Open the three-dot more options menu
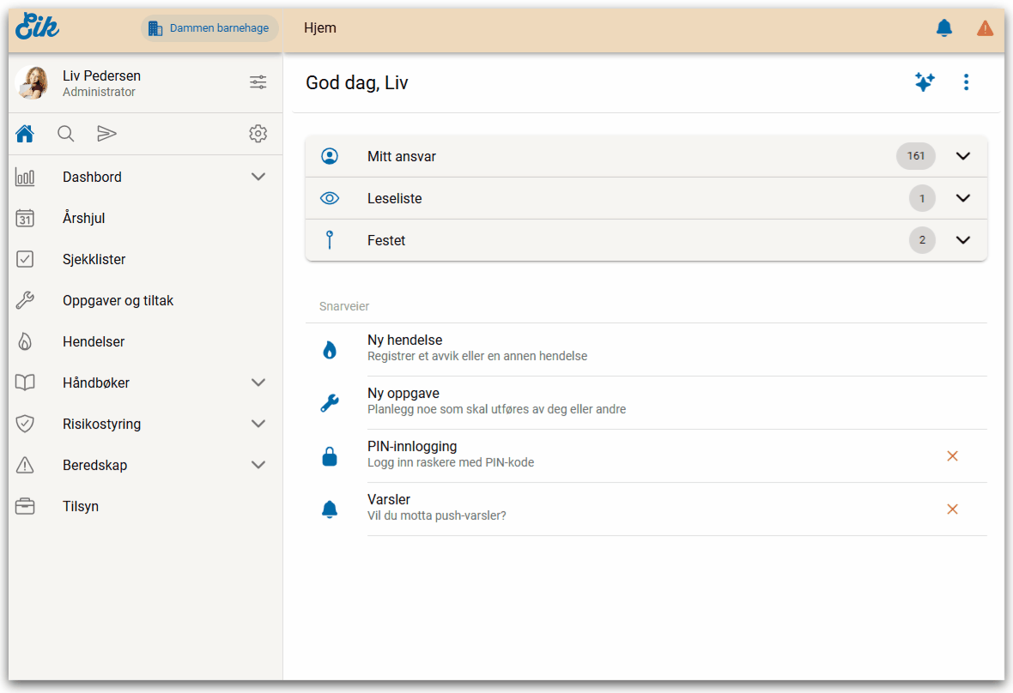The width and height of the screenshot is (1013, 693). 966,82
